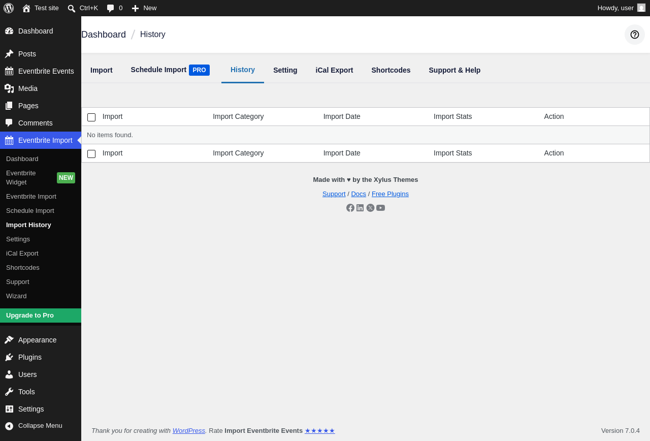The height and width of the screenshot is (441, 650).
Task: Open the comments bubble in the admin bar
Action: coord(111,8)
